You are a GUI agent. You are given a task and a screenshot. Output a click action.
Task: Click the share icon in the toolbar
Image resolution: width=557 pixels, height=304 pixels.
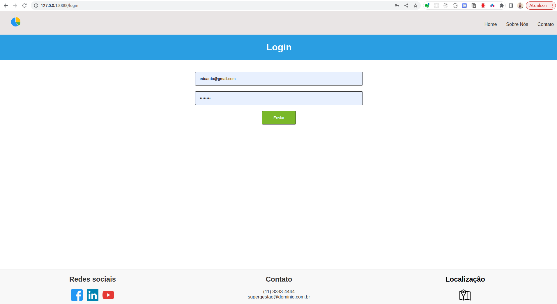pyautogui.click(x=406, y=5)
